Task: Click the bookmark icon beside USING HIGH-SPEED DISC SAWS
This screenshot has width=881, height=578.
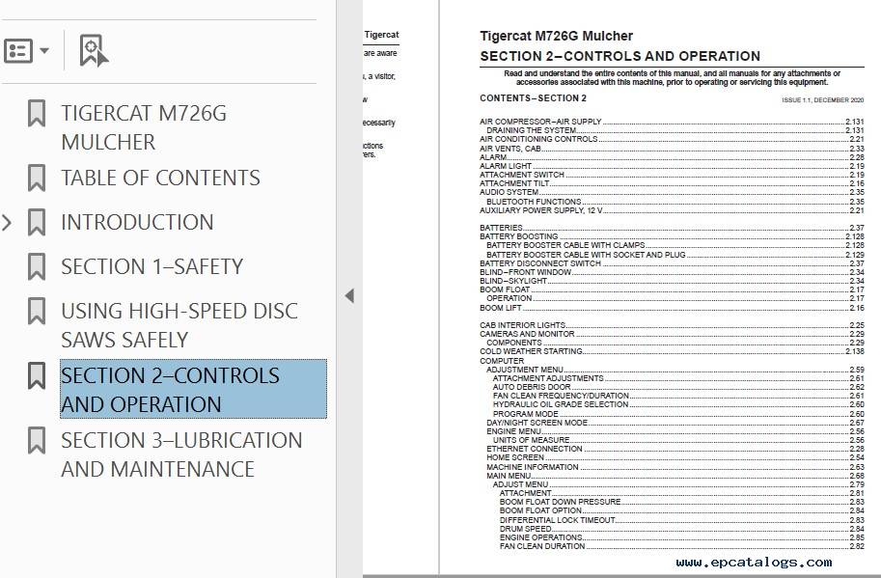Action: [x=37, y=311]
